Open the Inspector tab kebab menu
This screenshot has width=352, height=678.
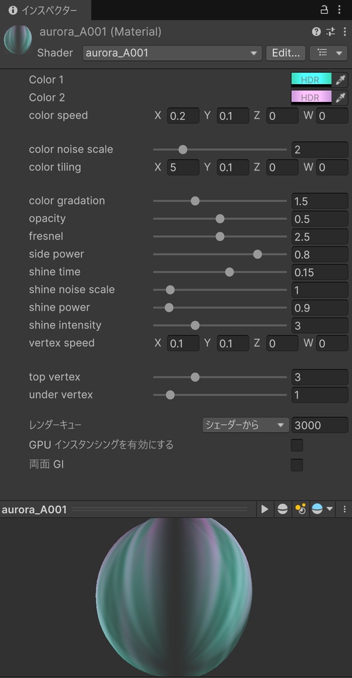pos(339,9)
